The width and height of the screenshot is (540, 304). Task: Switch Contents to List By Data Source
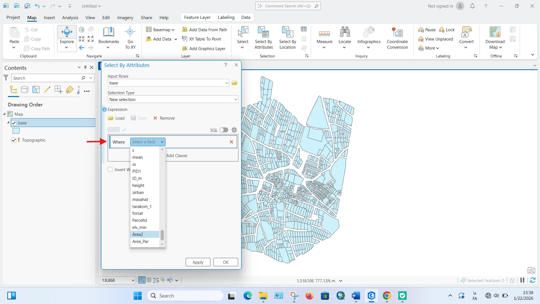tap(25, 90)
